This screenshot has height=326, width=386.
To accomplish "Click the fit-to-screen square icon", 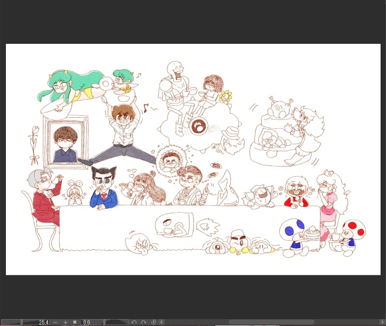I will click(x=75, y=322).
